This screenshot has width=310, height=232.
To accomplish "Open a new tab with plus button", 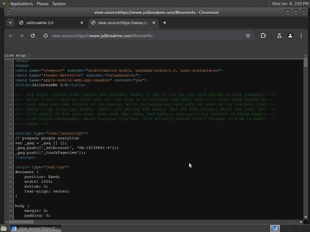I will click(x=164, y=23).
